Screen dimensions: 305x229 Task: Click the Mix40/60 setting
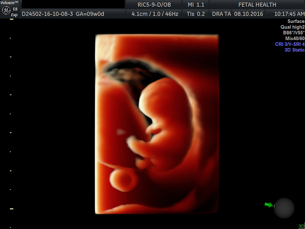click(x=295, y=38)
